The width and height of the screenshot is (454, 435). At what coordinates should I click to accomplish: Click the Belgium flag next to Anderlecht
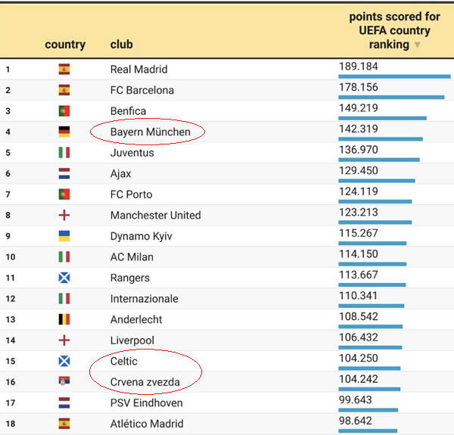click(64, 319)
